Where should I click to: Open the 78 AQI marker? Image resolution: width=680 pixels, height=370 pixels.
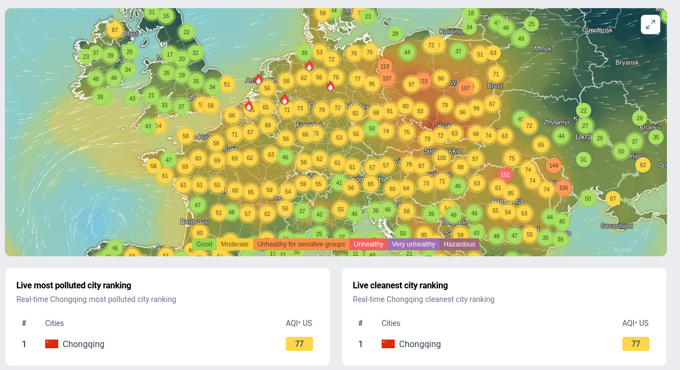(409, 164)
